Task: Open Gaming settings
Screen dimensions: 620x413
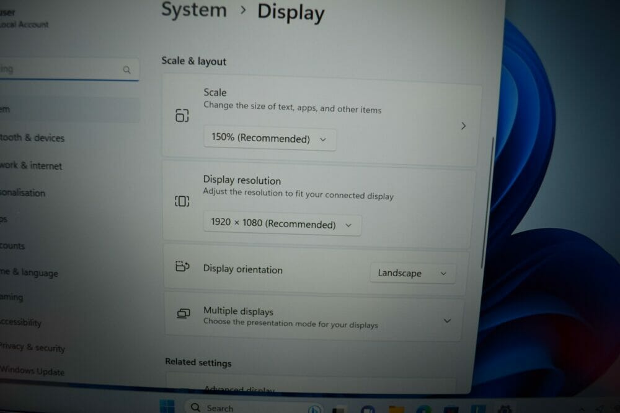Action: tap(11, 297)
